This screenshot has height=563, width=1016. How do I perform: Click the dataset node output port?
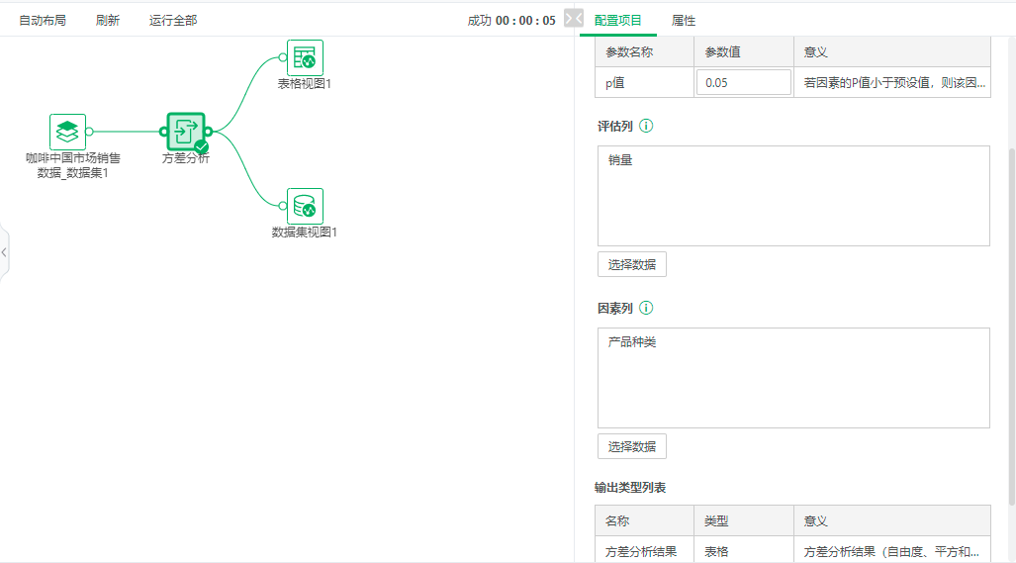point(89,132)
